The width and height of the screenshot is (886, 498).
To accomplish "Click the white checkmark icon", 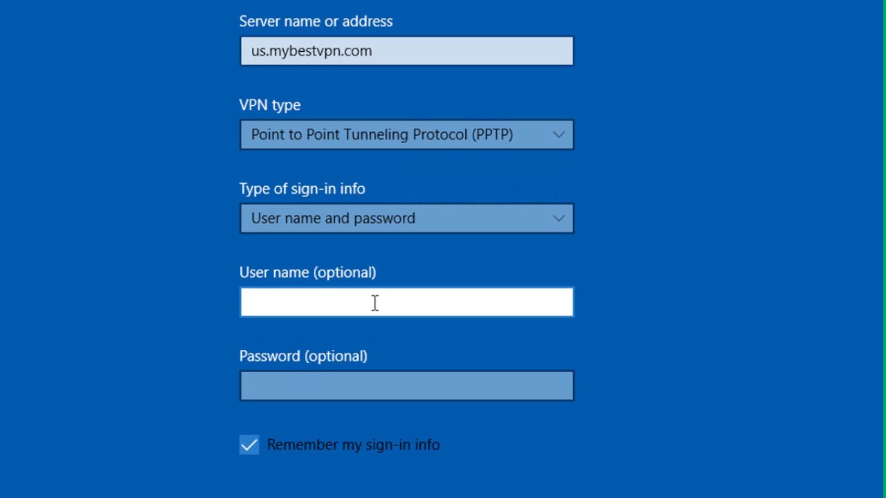I will [x=249, y=445].
